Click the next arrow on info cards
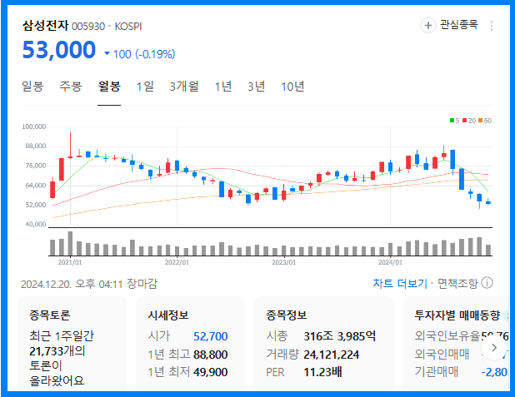Screen dimensions: 515x397 click(494, 347)
